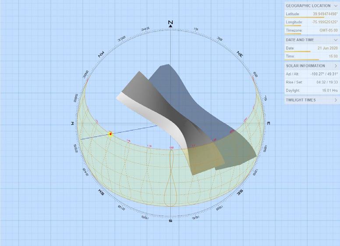This screenshot has width=340, height=246.
Task: Collapse the Geographic Location section chevron
Action: pyautogui.click(x=336, y=6)
